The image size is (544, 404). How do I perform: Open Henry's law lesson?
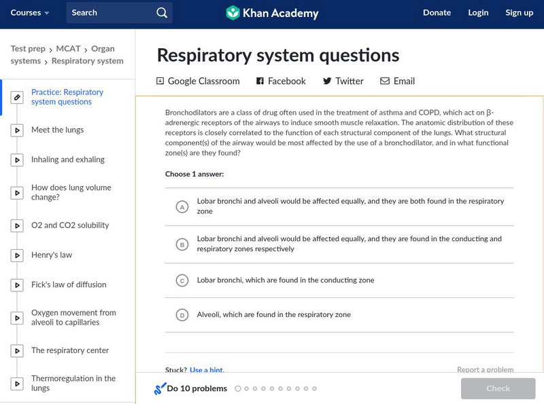[x=52, y=255]
